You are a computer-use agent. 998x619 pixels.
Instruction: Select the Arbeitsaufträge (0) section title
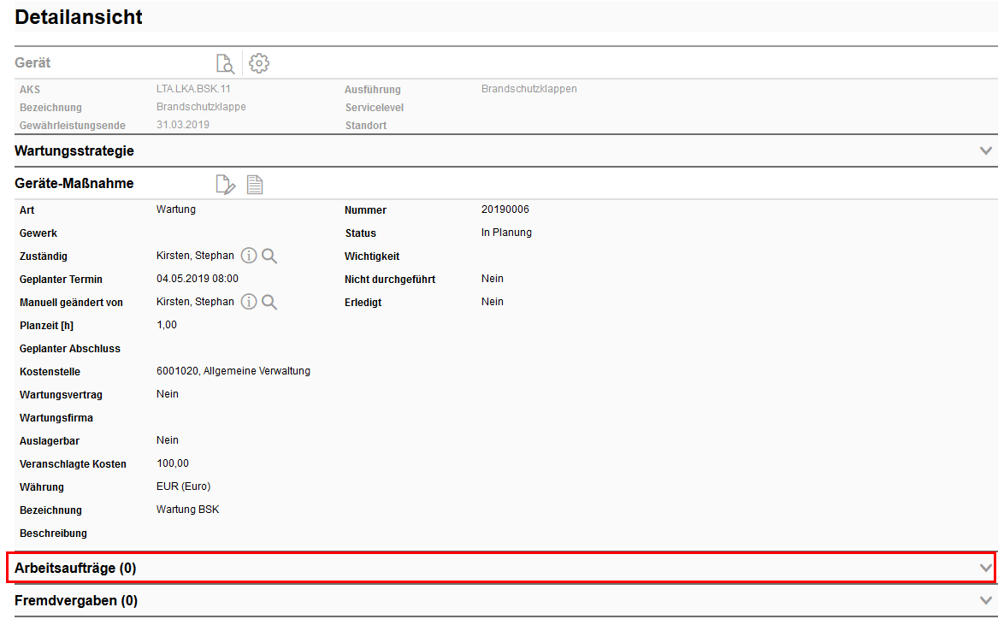[x=75, y=568]
